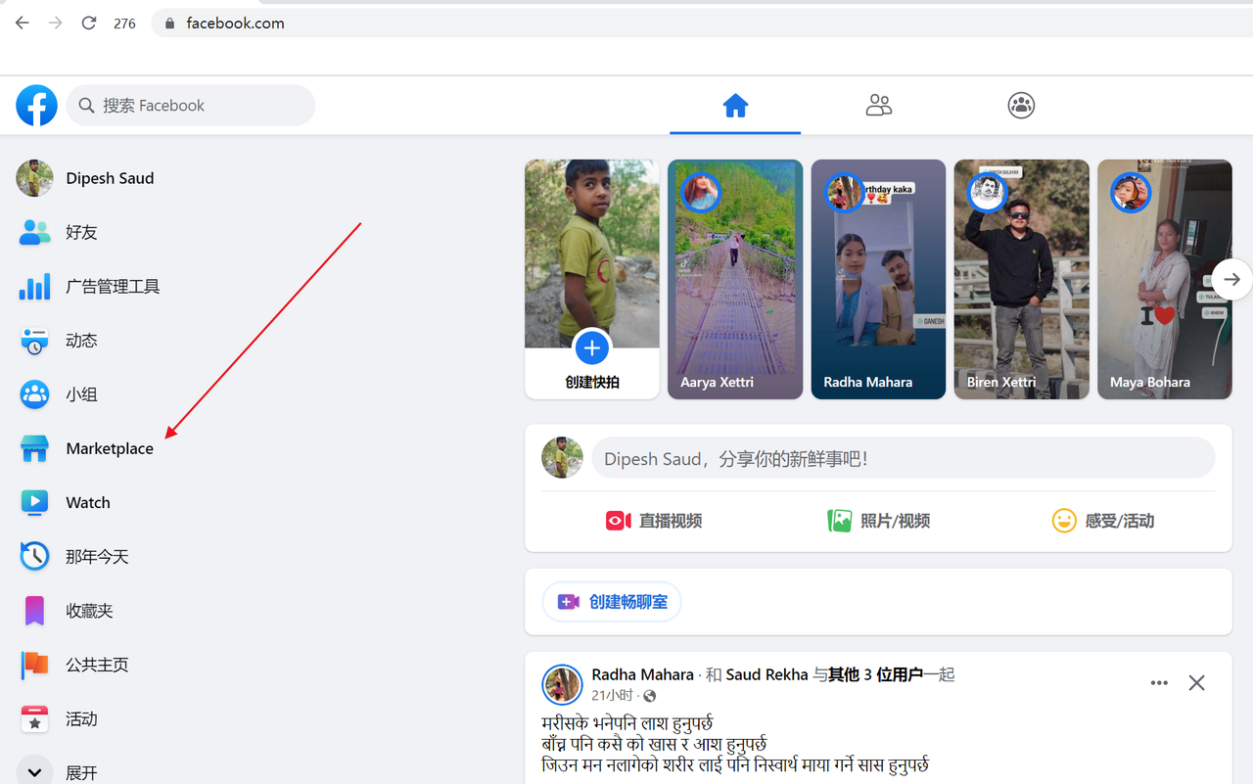1253x784 pixels.
Task: Click Watch text label
Action: coord(88,502)
